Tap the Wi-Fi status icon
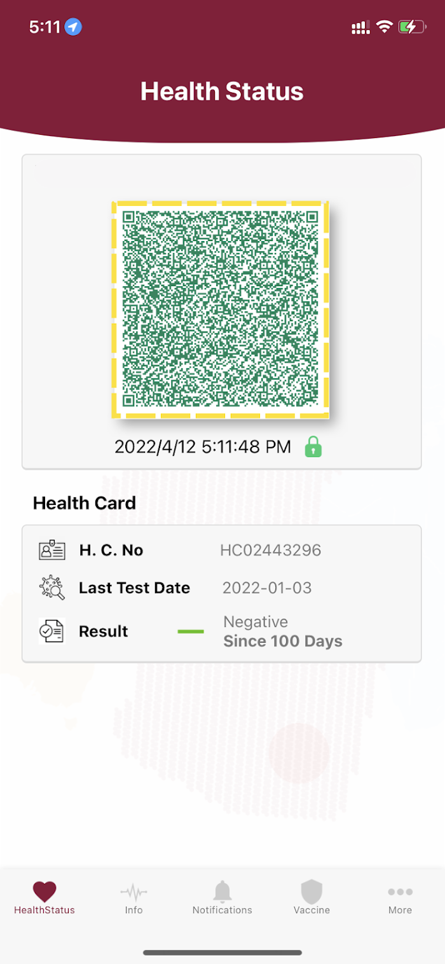This screenshot has height=964, width=445. pos(384,27)
